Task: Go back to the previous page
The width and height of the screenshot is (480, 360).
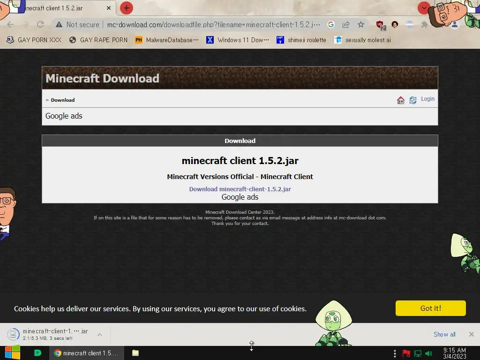Action: click(x=10, y=24)
